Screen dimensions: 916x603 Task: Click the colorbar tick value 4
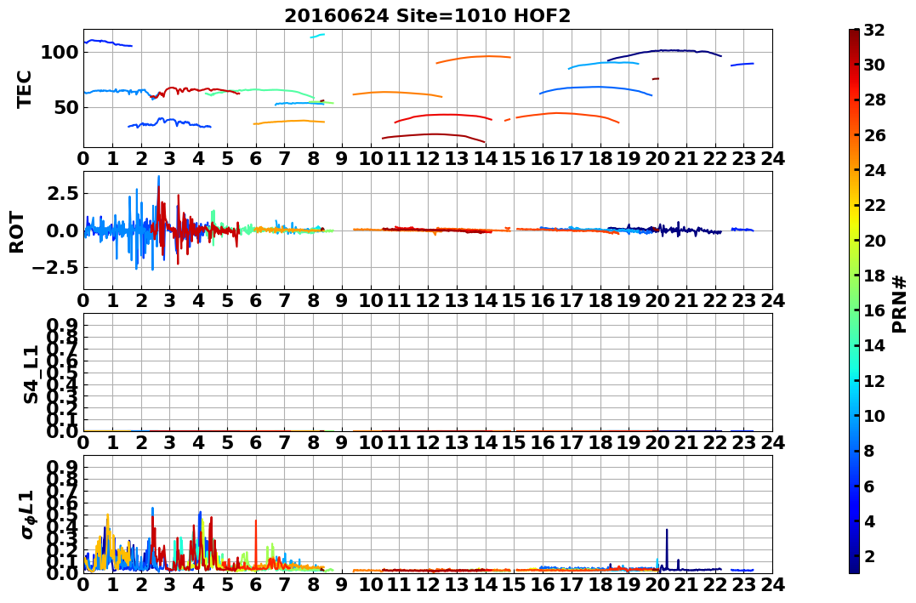tap(870, 521)
